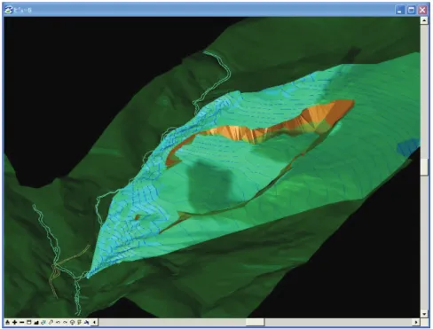Click the View Next redo arrow
The width and height of the screenshot is (433, 329).
(65, 322)
